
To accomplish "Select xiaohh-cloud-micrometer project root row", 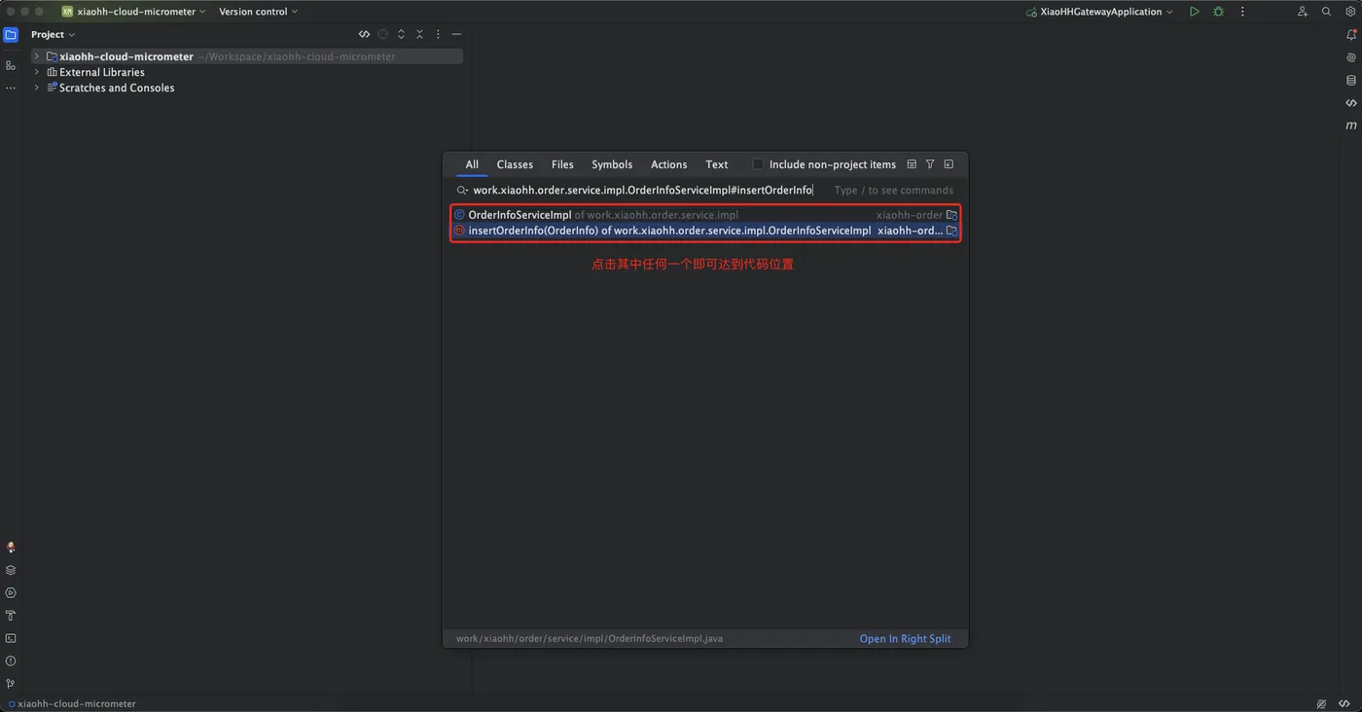I will (247, 56).
